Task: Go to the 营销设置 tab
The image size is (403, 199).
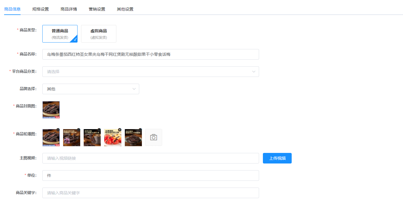Action: click(x=97, y=9)
